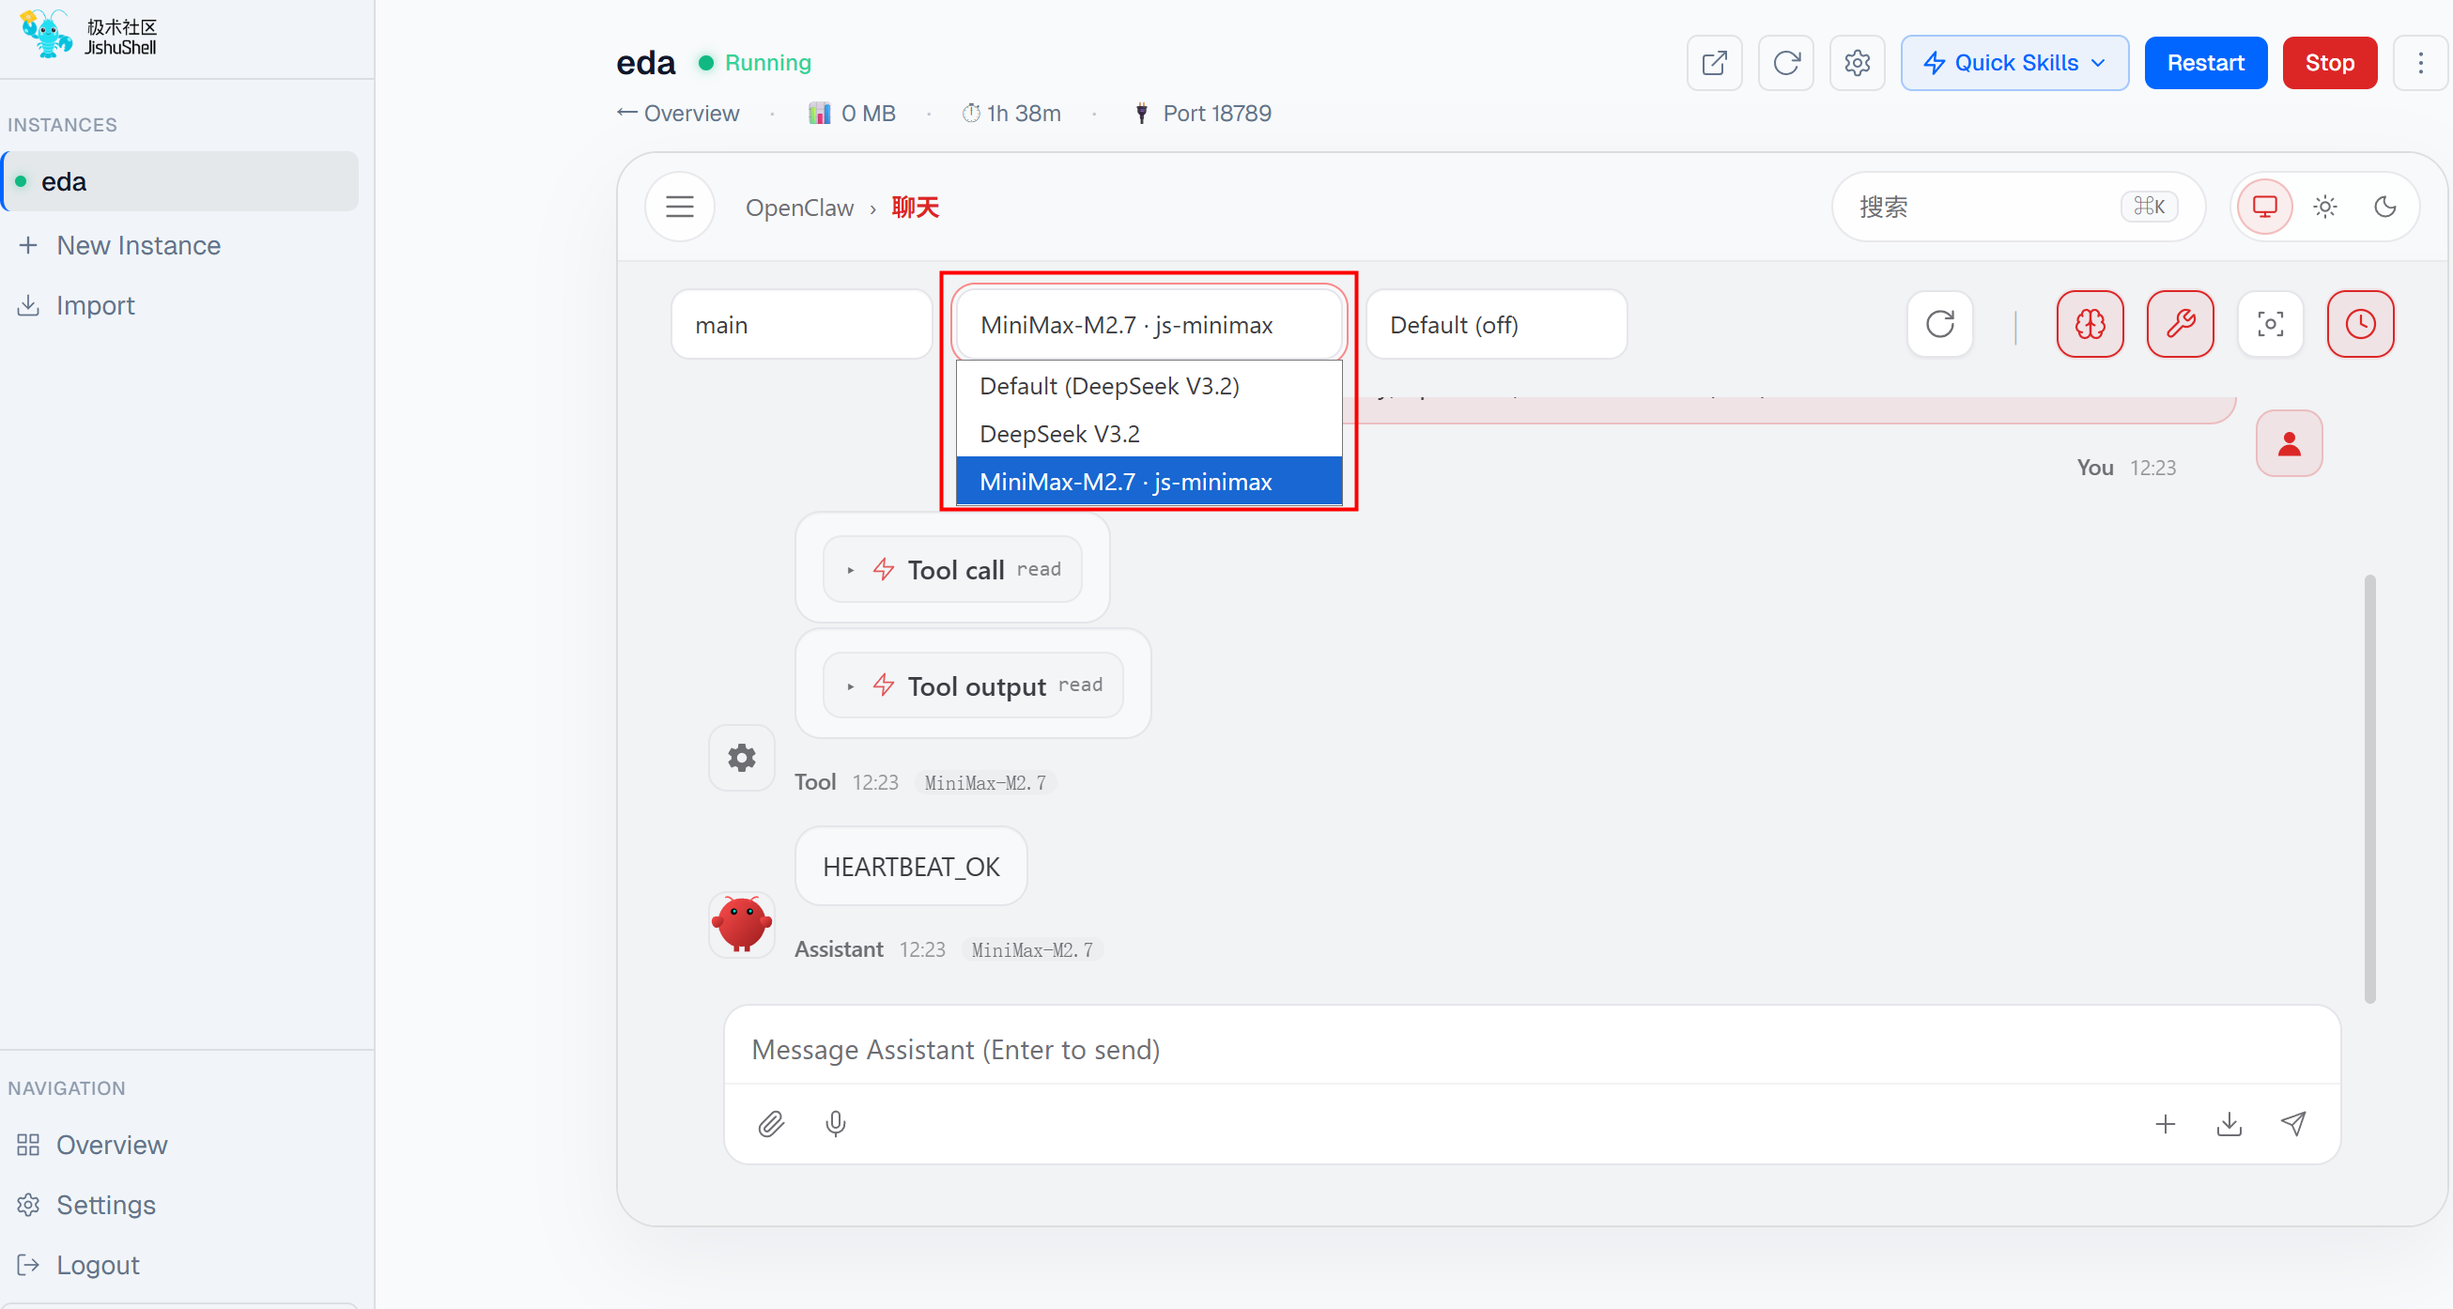This screenshot has height=1309, width=2453.
Task: Expand the Tool output read entry
Action: click(973, 685)
